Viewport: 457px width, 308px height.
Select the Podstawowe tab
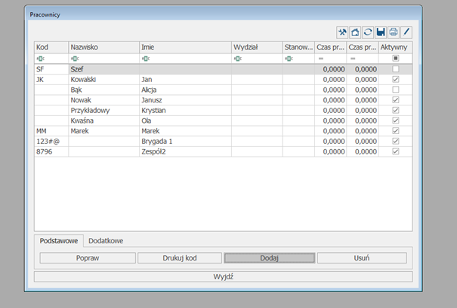click(59, 241)
